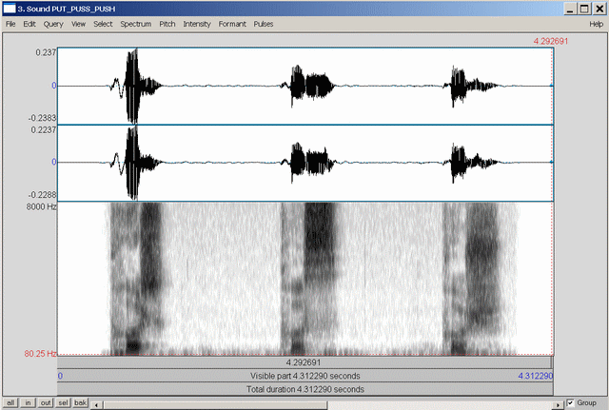Open the Edit menu
The image size is (609, 410).
tap(29, 23)
